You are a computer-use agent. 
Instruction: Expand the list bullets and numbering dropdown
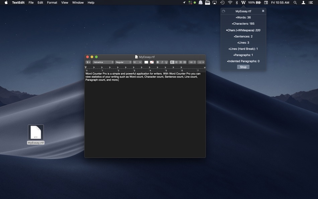(x=201, y=62)
